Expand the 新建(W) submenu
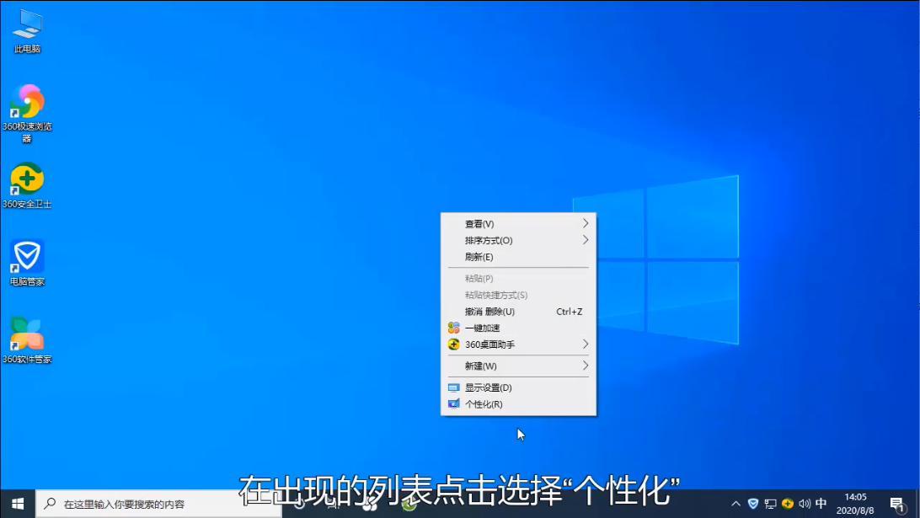The height and width of the screenshot is (518, 920). click(481, 366)
